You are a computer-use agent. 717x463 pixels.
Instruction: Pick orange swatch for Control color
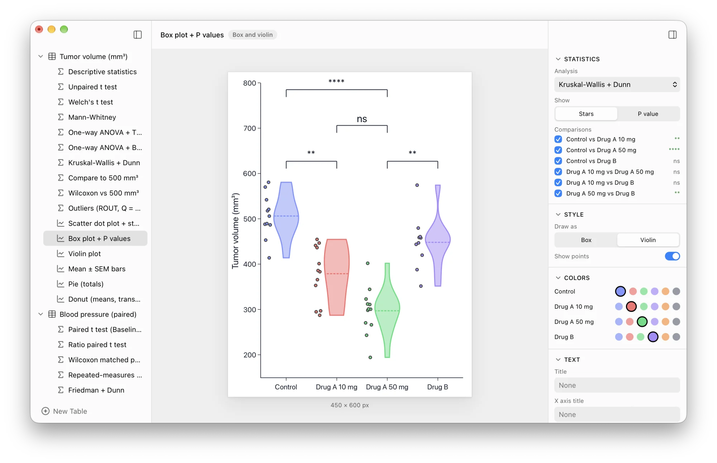coord(665,291)
